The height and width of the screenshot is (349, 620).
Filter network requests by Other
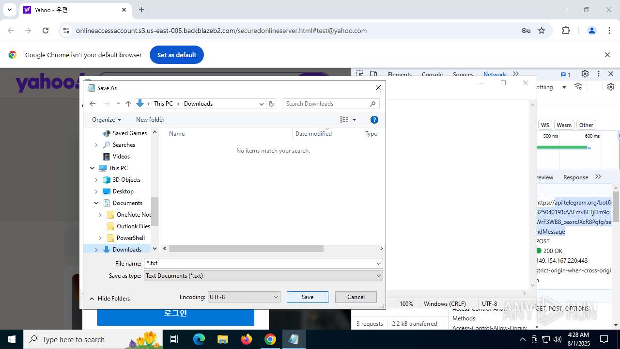click(x=586, y=125)
